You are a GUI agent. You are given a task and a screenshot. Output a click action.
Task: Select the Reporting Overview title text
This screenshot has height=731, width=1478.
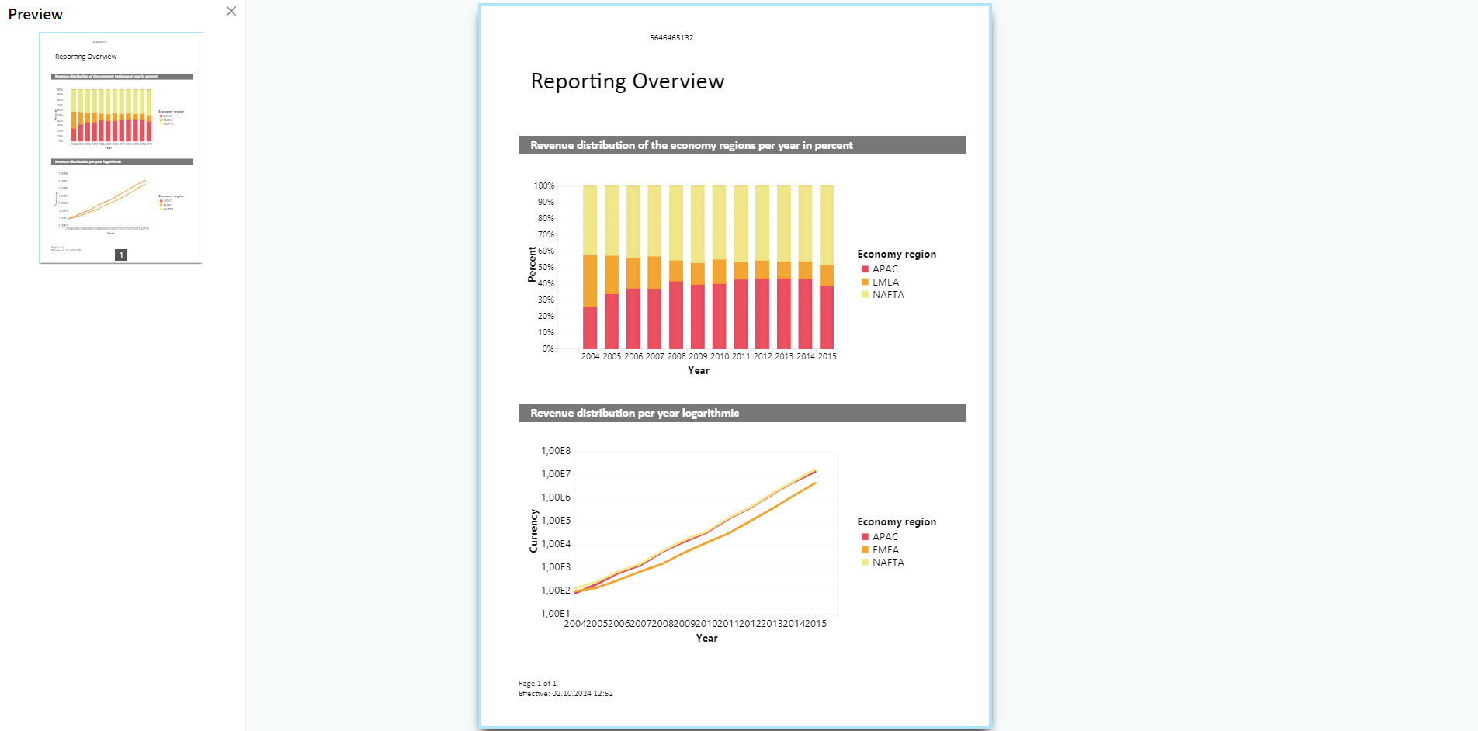click(627, 81)
